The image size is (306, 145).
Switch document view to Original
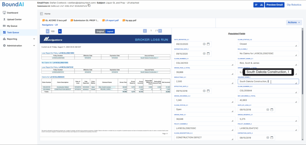(100, 31)
